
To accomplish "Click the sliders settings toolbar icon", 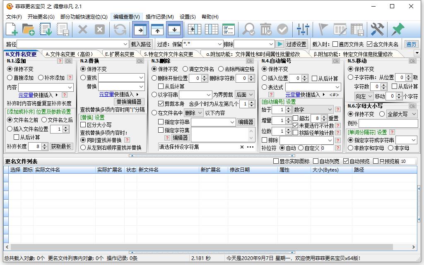I will coord(303,29).
